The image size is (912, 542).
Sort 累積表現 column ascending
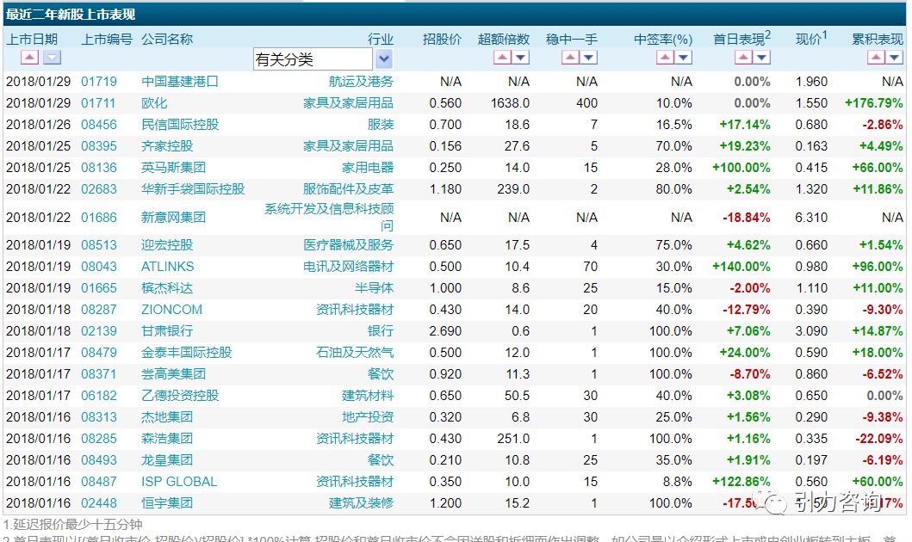[876, 57]
